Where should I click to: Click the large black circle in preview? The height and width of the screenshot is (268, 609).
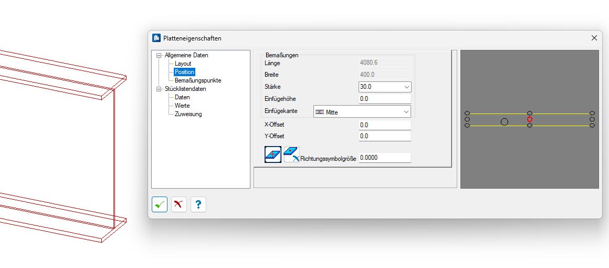click(x=504, y=122)
